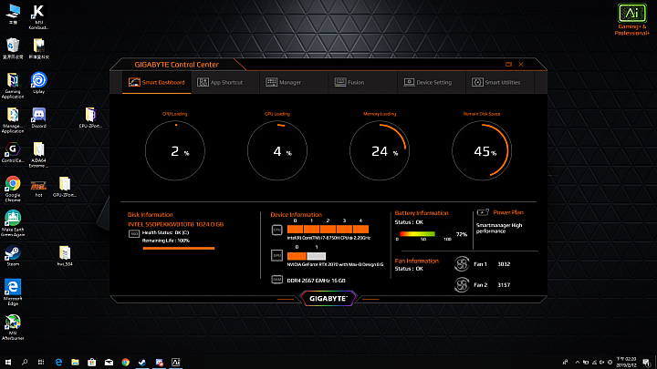Open the Windows Start menu
The height and width of the screenshot is (369, 657).
point(7,363)
